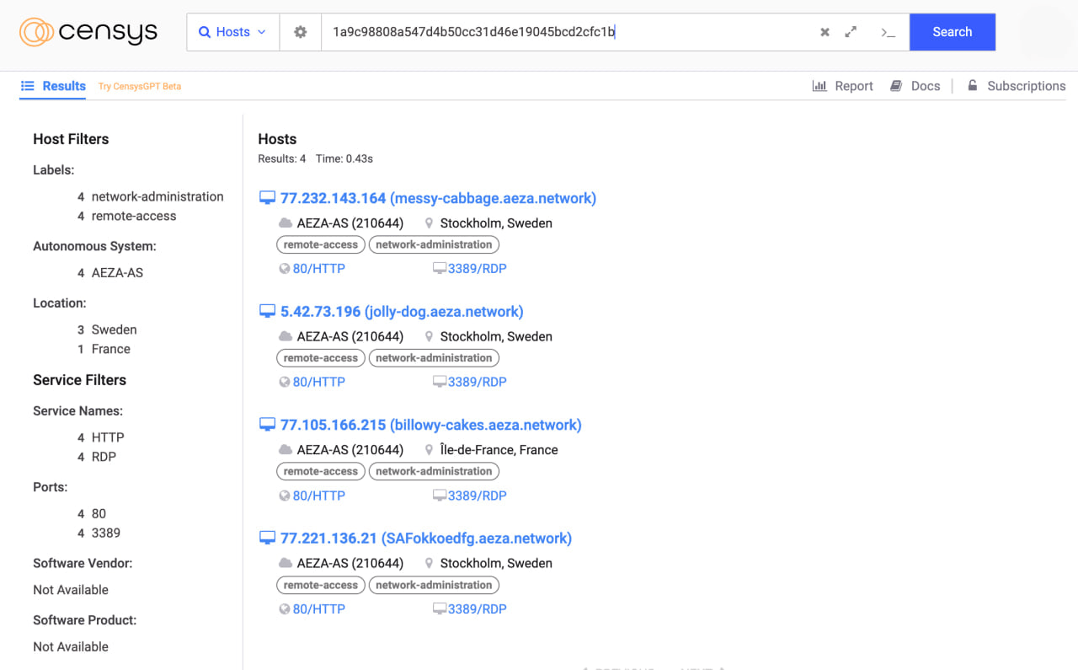Click location pin for Île-de-France, France
The width and height of the screenshot is (1078, 670).
click(429, 450)
